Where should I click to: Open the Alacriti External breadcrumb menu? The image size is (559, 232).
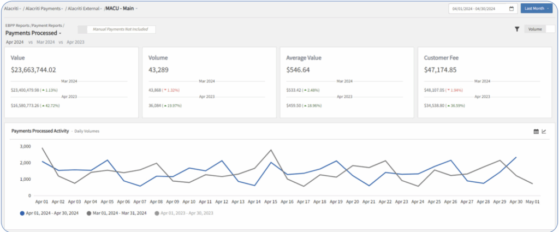(86, 8)
